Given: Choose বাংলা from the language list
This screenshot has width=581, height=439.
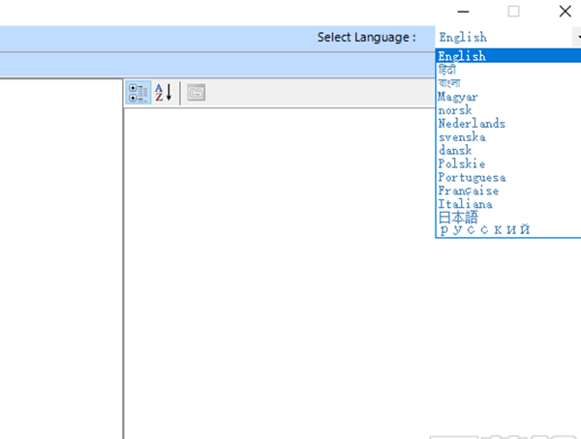Looking at the screenshot, I should coord(508,83).
